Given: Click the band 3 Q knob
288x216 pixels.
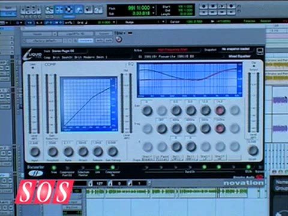Looking at the screenshot, I should (176, 146).
